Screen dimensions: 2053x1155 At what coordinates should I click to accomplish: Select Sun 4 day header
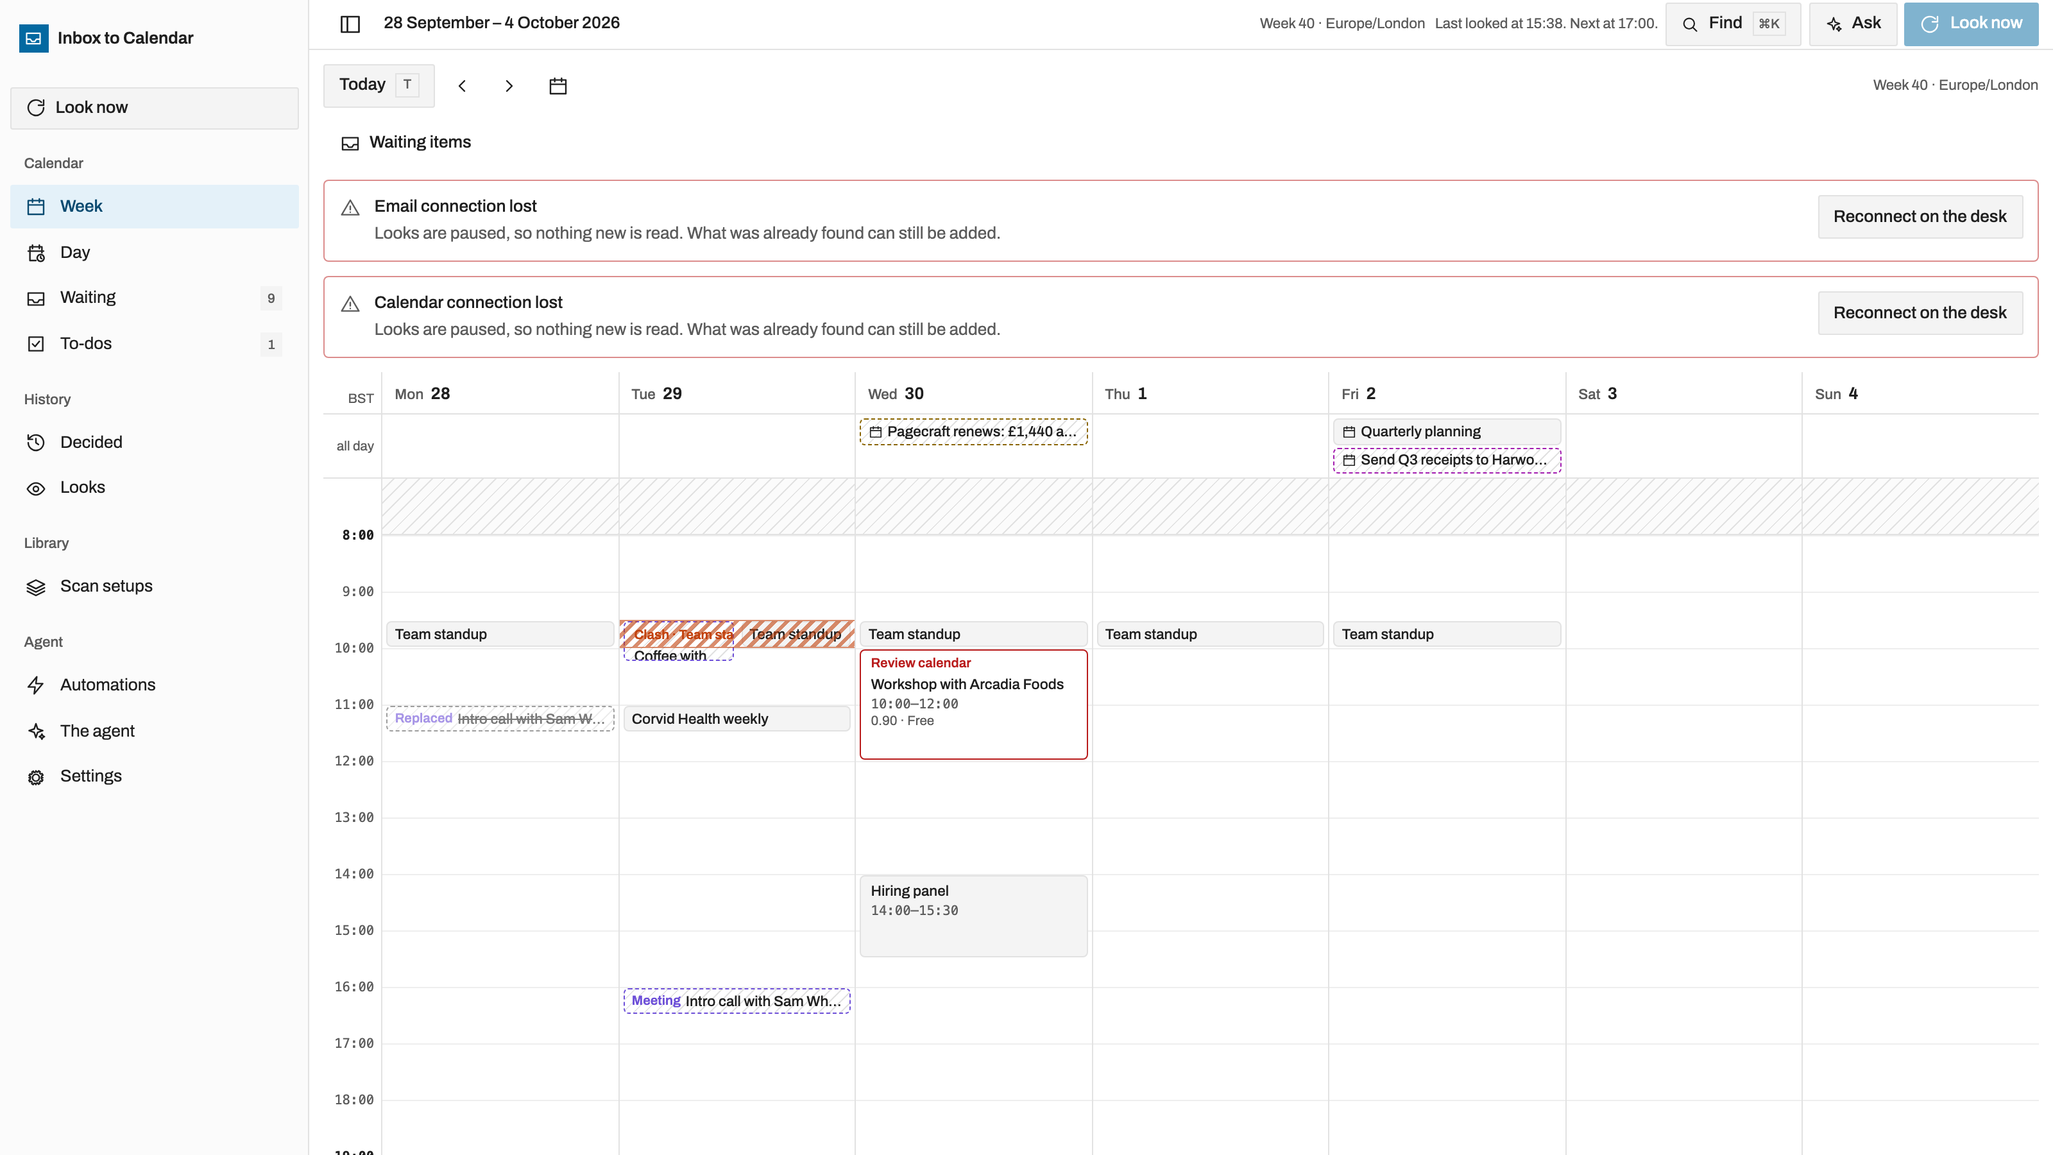[x=1836, y=394]
